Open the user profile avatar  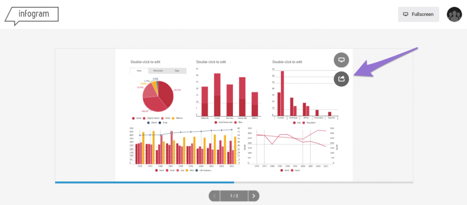click(x=454, y=15)
